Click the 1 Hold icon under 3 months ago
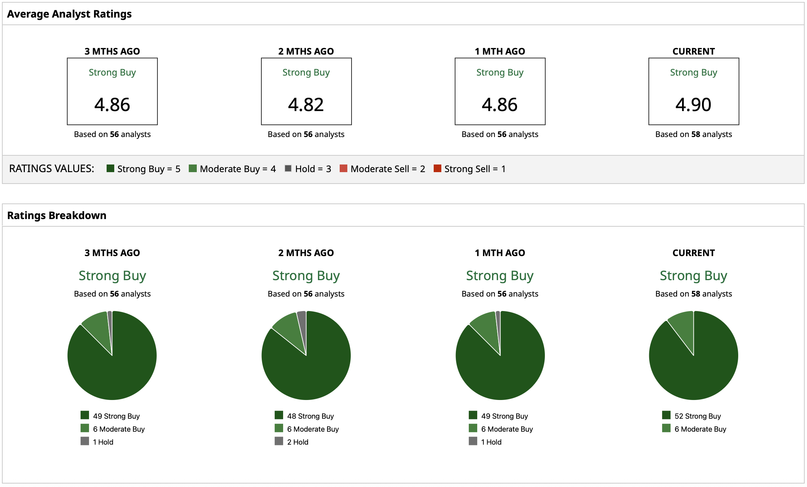 (x=85, y=441)
